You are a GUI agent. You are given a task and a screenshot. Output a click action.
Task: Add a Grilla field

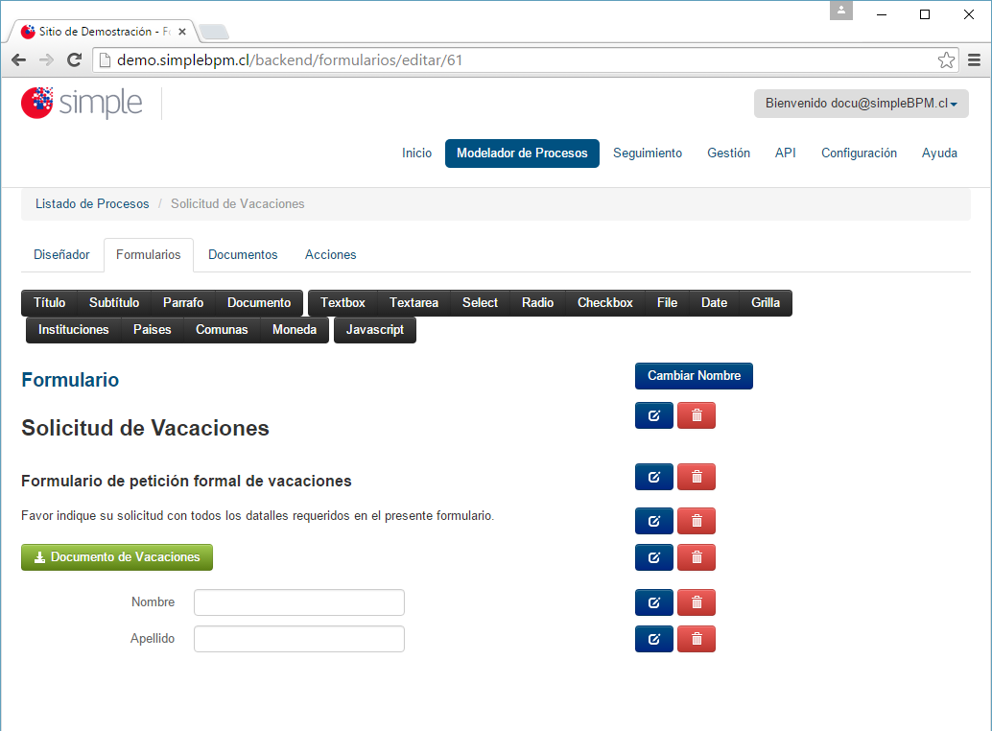point(766,303)
